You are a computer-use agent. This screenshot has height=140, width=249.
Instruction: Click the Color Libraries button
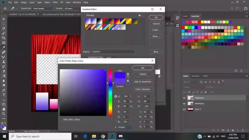tap(143, 89)
